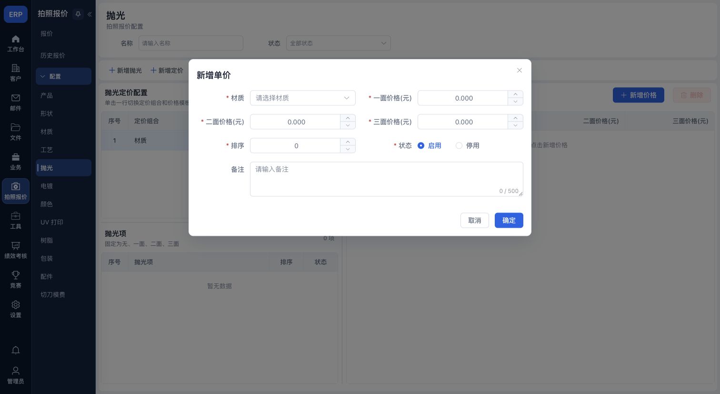Decrease 二面价格 with down arrow
Viewport: 720px width, 394px height.
point(348,125)
